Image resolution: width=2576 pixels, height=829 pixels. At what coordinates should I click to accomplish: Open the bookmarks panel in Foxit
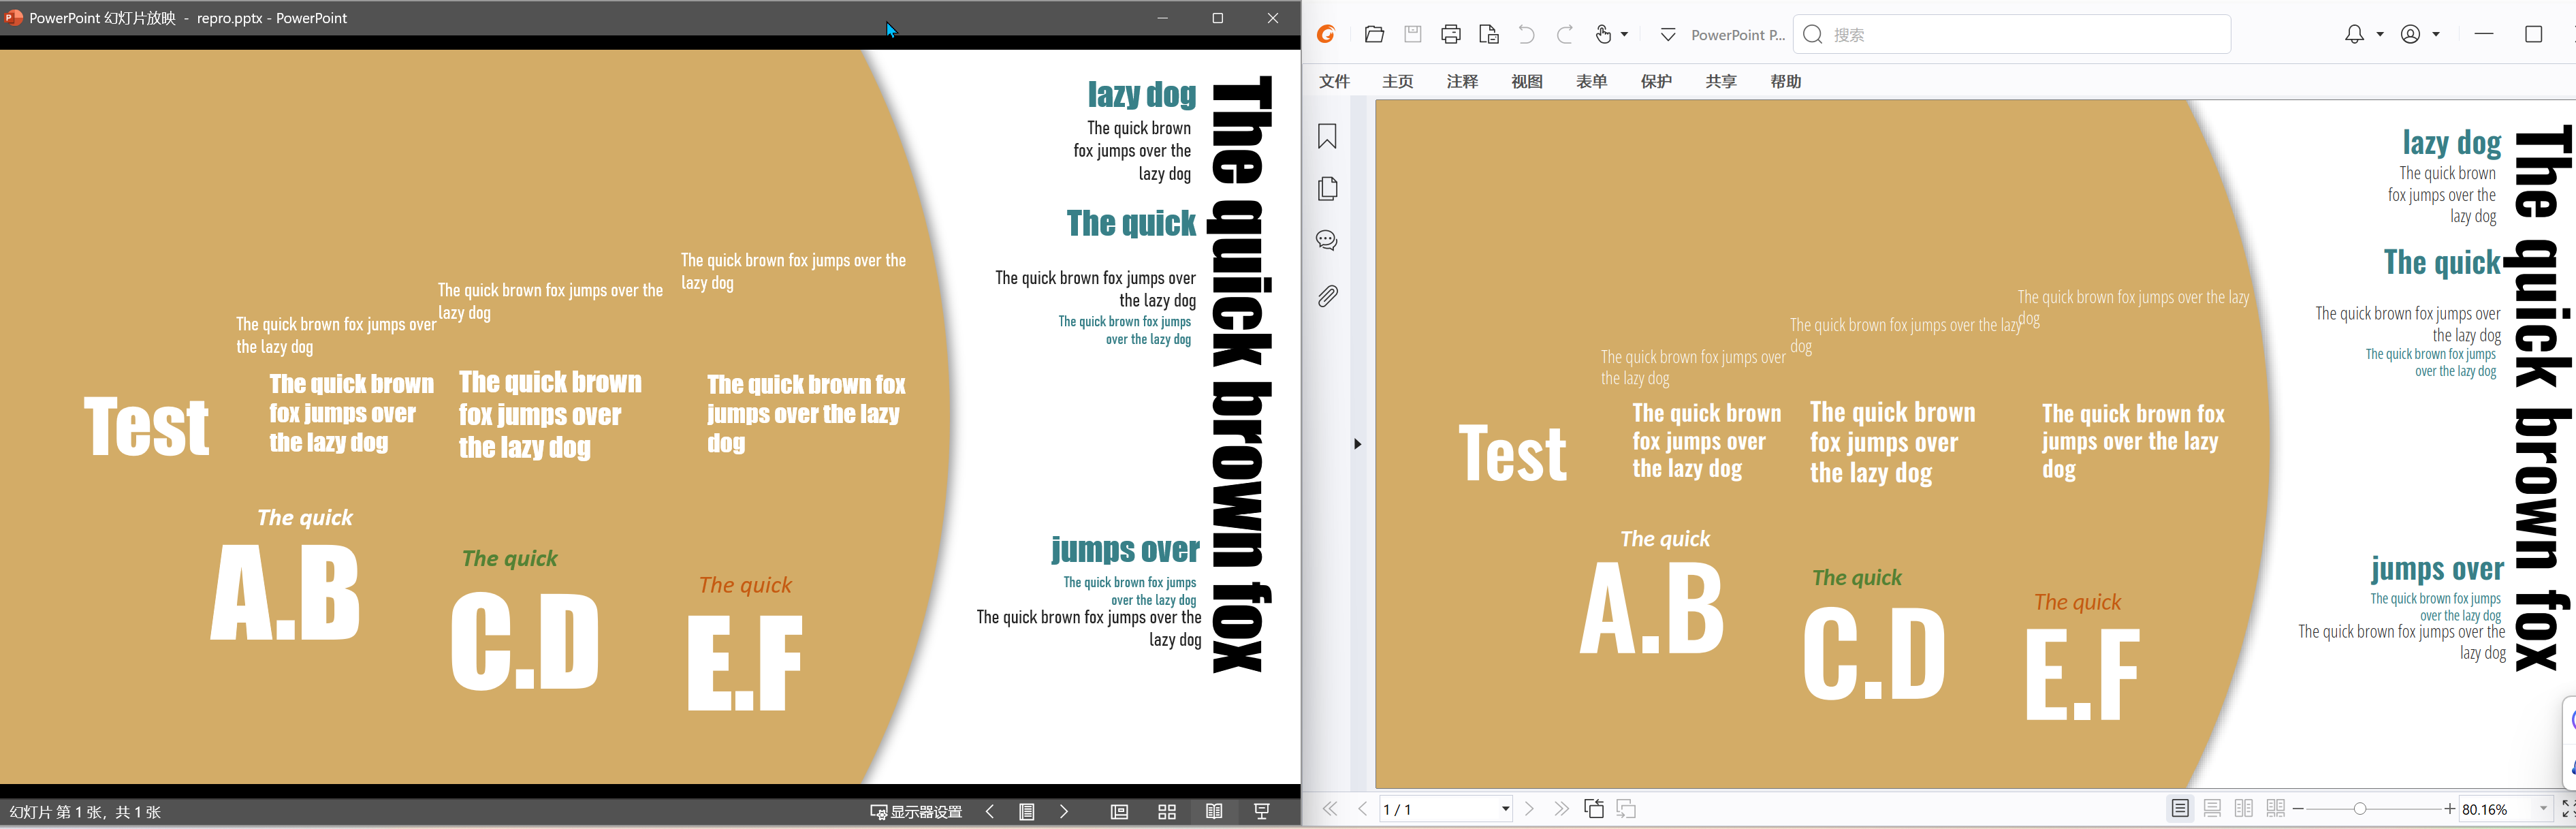[x=1327, y=136]
